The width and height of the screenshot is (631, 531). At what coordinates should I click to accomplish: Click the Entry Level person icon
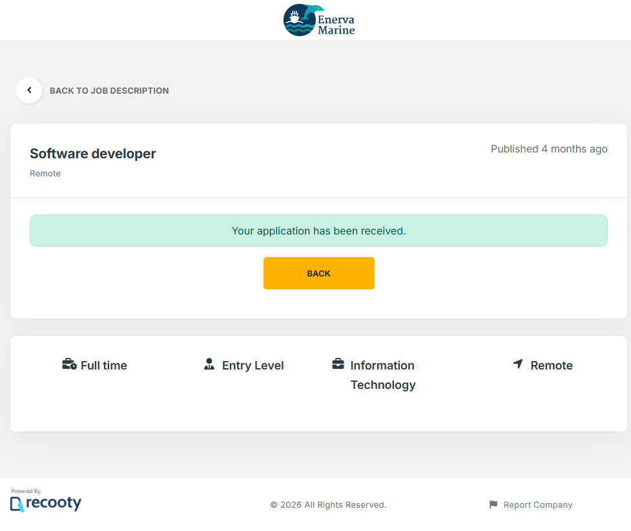[x=209, y=364]
